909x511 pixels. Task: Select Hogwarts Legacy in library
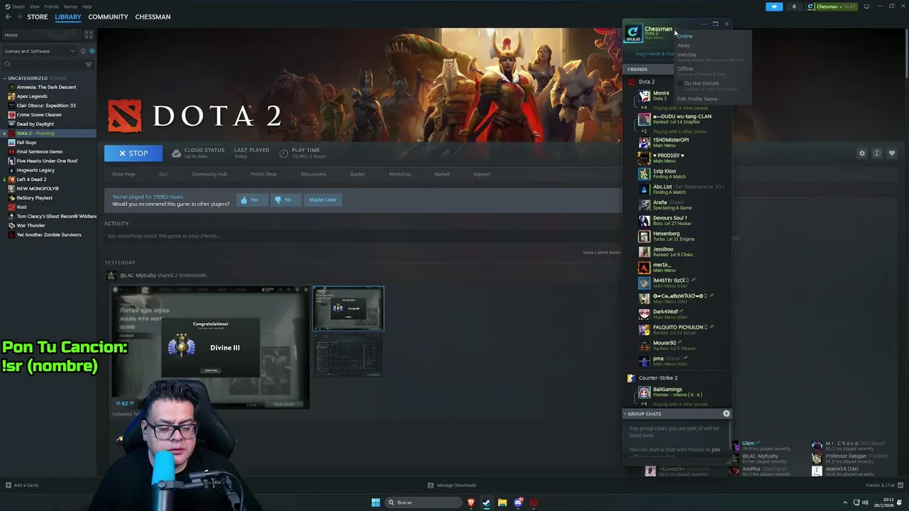[x=36, y=170]
